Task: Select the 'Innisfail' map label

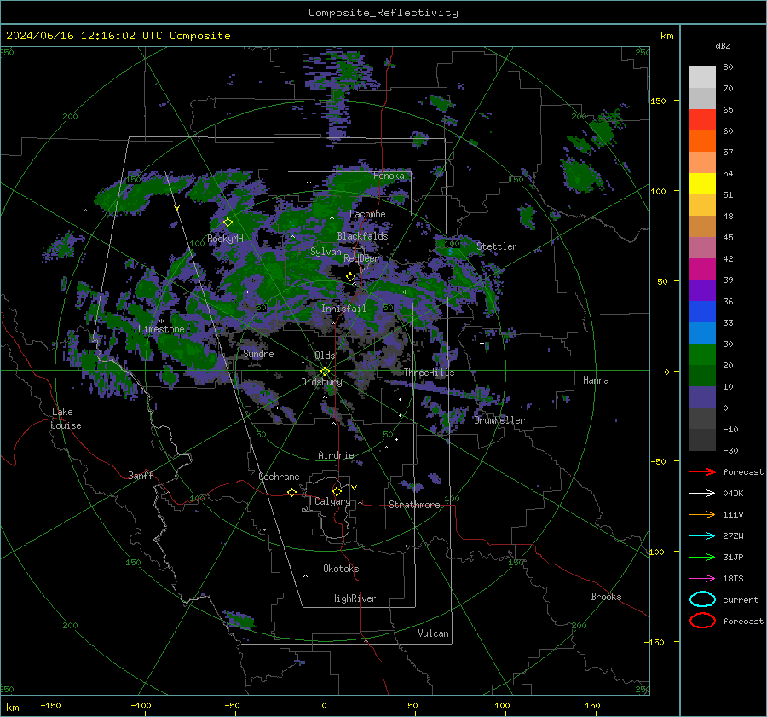Action: (343, 309)
